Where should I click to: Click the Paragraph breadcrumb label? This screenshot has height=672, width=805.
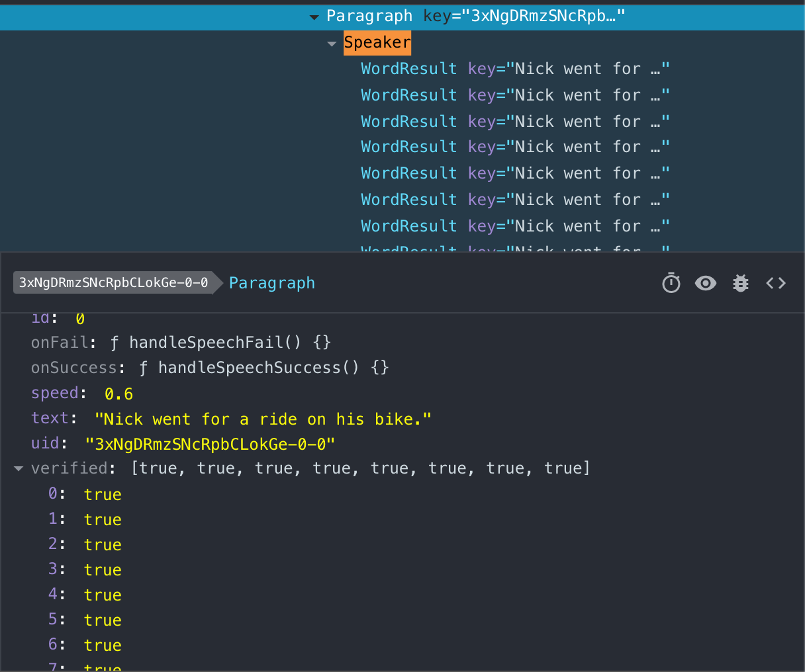coord(271,282)
